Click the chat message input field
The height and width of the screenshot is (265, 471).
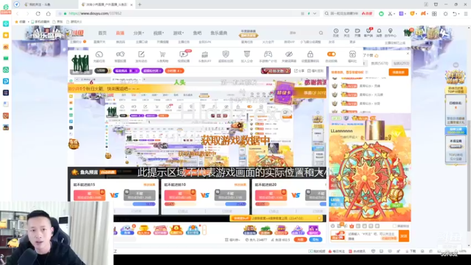pyautogui.click(x=372, y=236)
